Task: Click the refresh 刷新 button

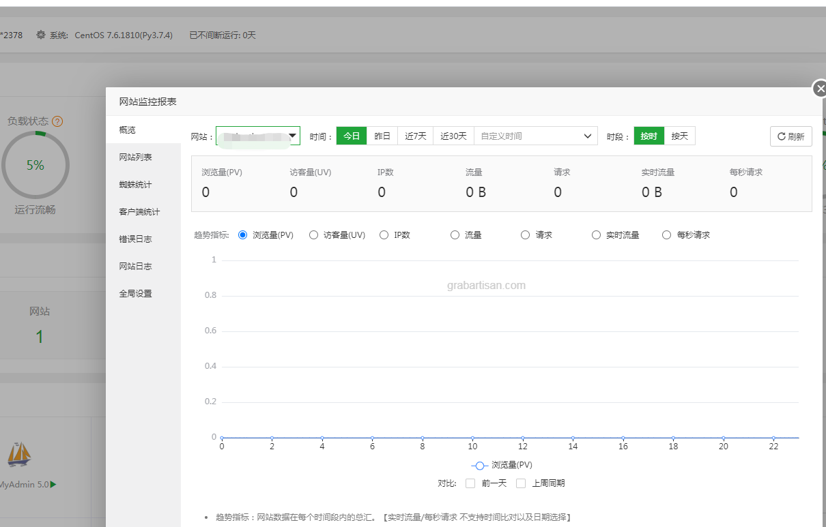Action: tap(791, 136)
